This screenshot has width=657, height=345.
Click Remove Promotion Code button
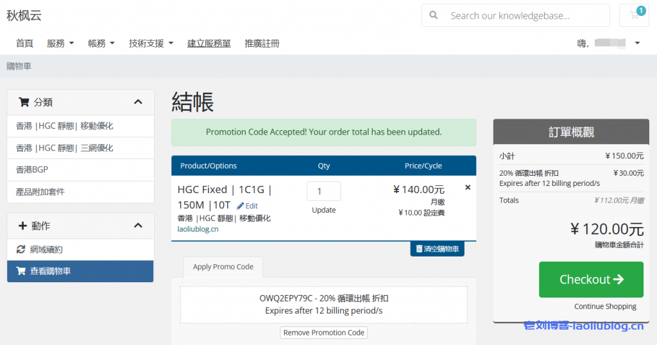tap(324, 332)
